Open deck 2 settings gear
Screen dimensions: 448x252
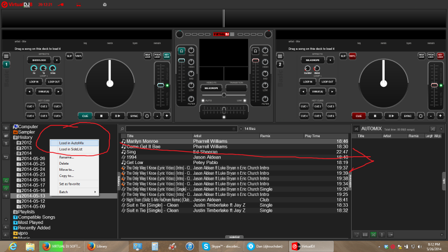coord(421,116)
